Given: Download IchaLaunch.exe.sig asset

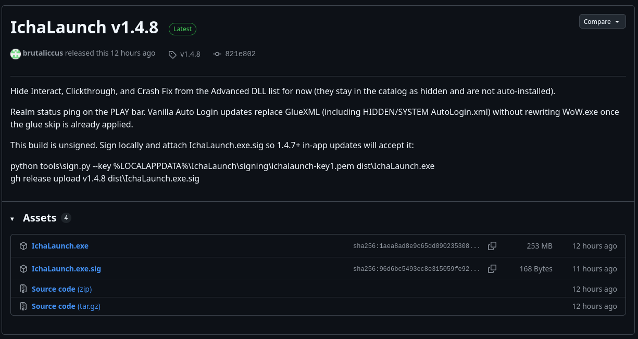Looking at the screenshot, I should pos(66,269).
